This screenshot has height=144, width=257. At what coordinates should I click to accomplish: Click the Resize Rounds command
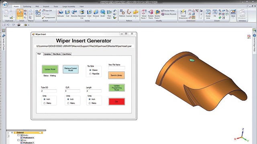coord(169,14)
